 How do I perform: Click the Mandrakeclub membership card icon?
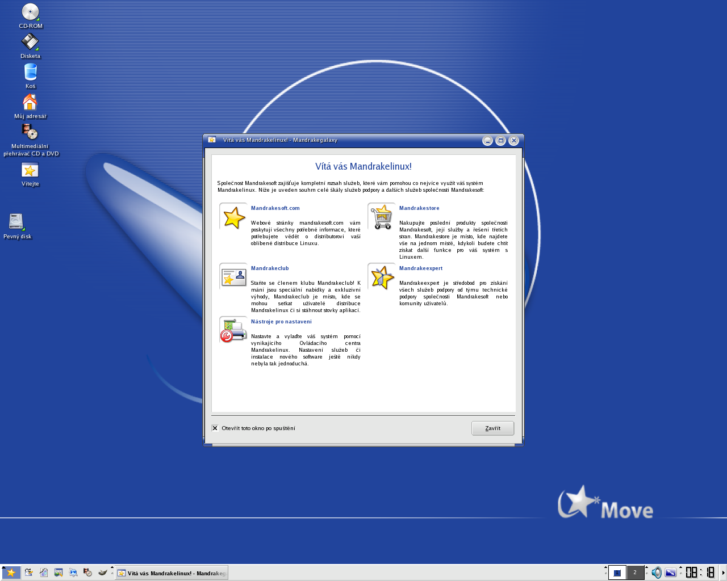click(233, 277)
